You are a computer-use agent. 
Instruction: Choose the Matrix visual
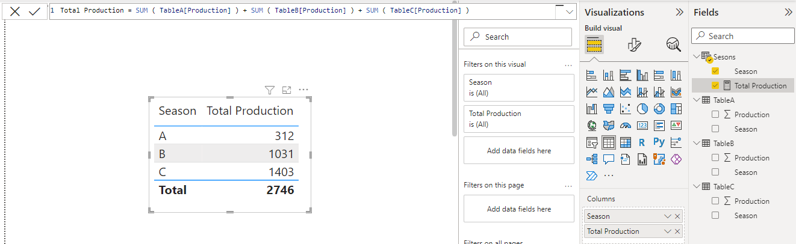[x=626, y=142]
